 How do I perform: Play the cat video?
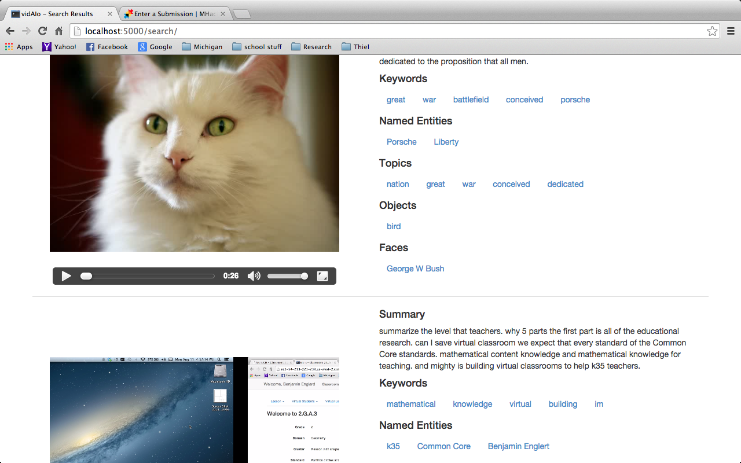tap(67, 276)
